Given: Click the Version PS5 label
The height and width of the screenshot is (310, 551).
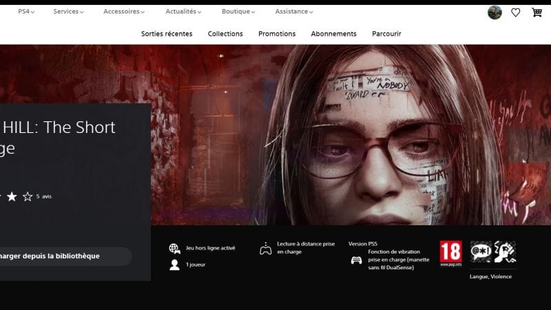Looking at the screenshot, I should coord(363,244).
